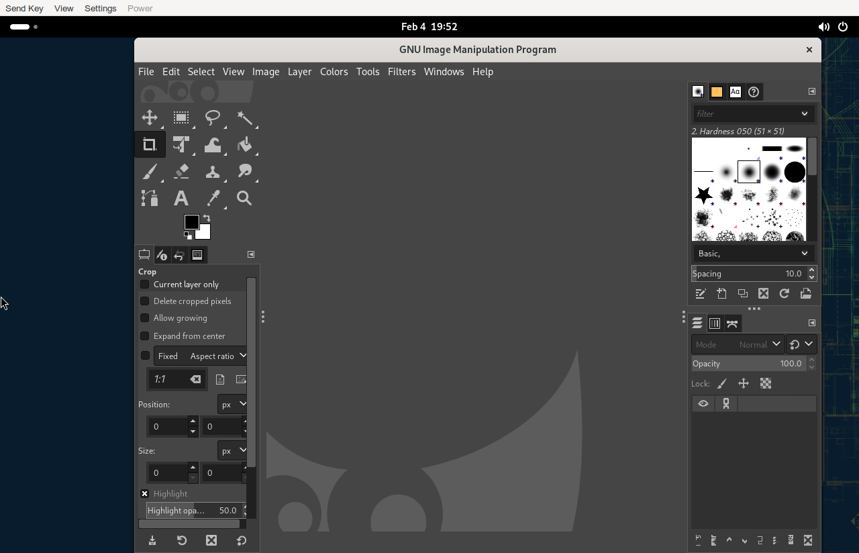
Task: Enable Delete cropped pixels checkbox
Action: click(x=144, y=301)
